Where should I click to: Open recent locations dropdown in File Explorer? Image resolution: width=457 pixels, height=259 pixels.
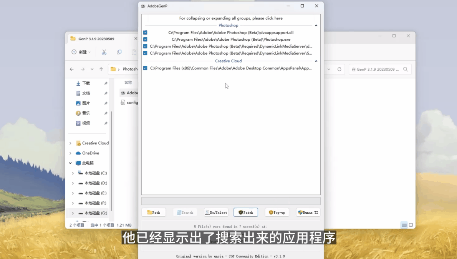92,69
